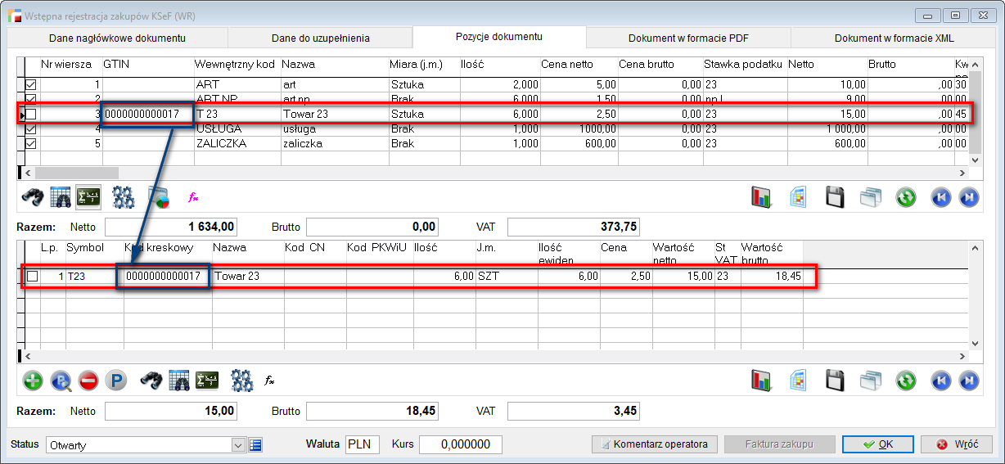Go to first record in lower toolbar
Image resolution: width=1005 pixels, height=464 pixels.
point(941,381)
